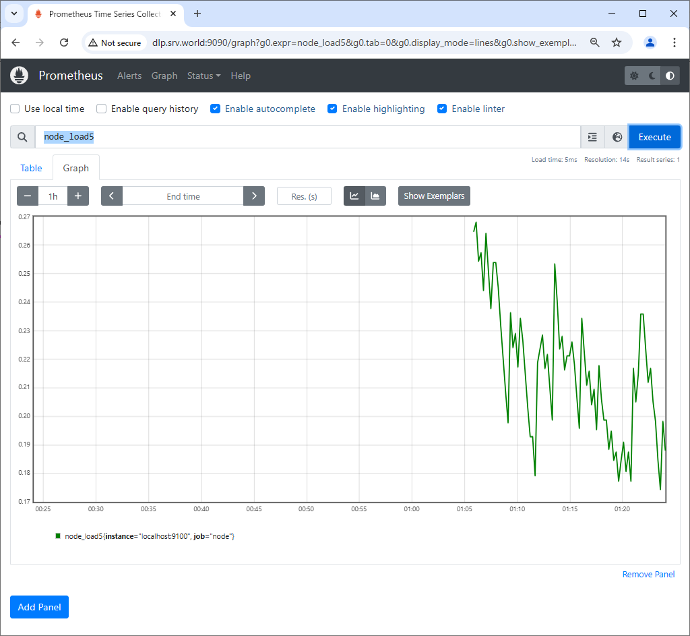The image size is (690, 636).
Task: Focus the browser address bar URL
Action: [364, 42]
